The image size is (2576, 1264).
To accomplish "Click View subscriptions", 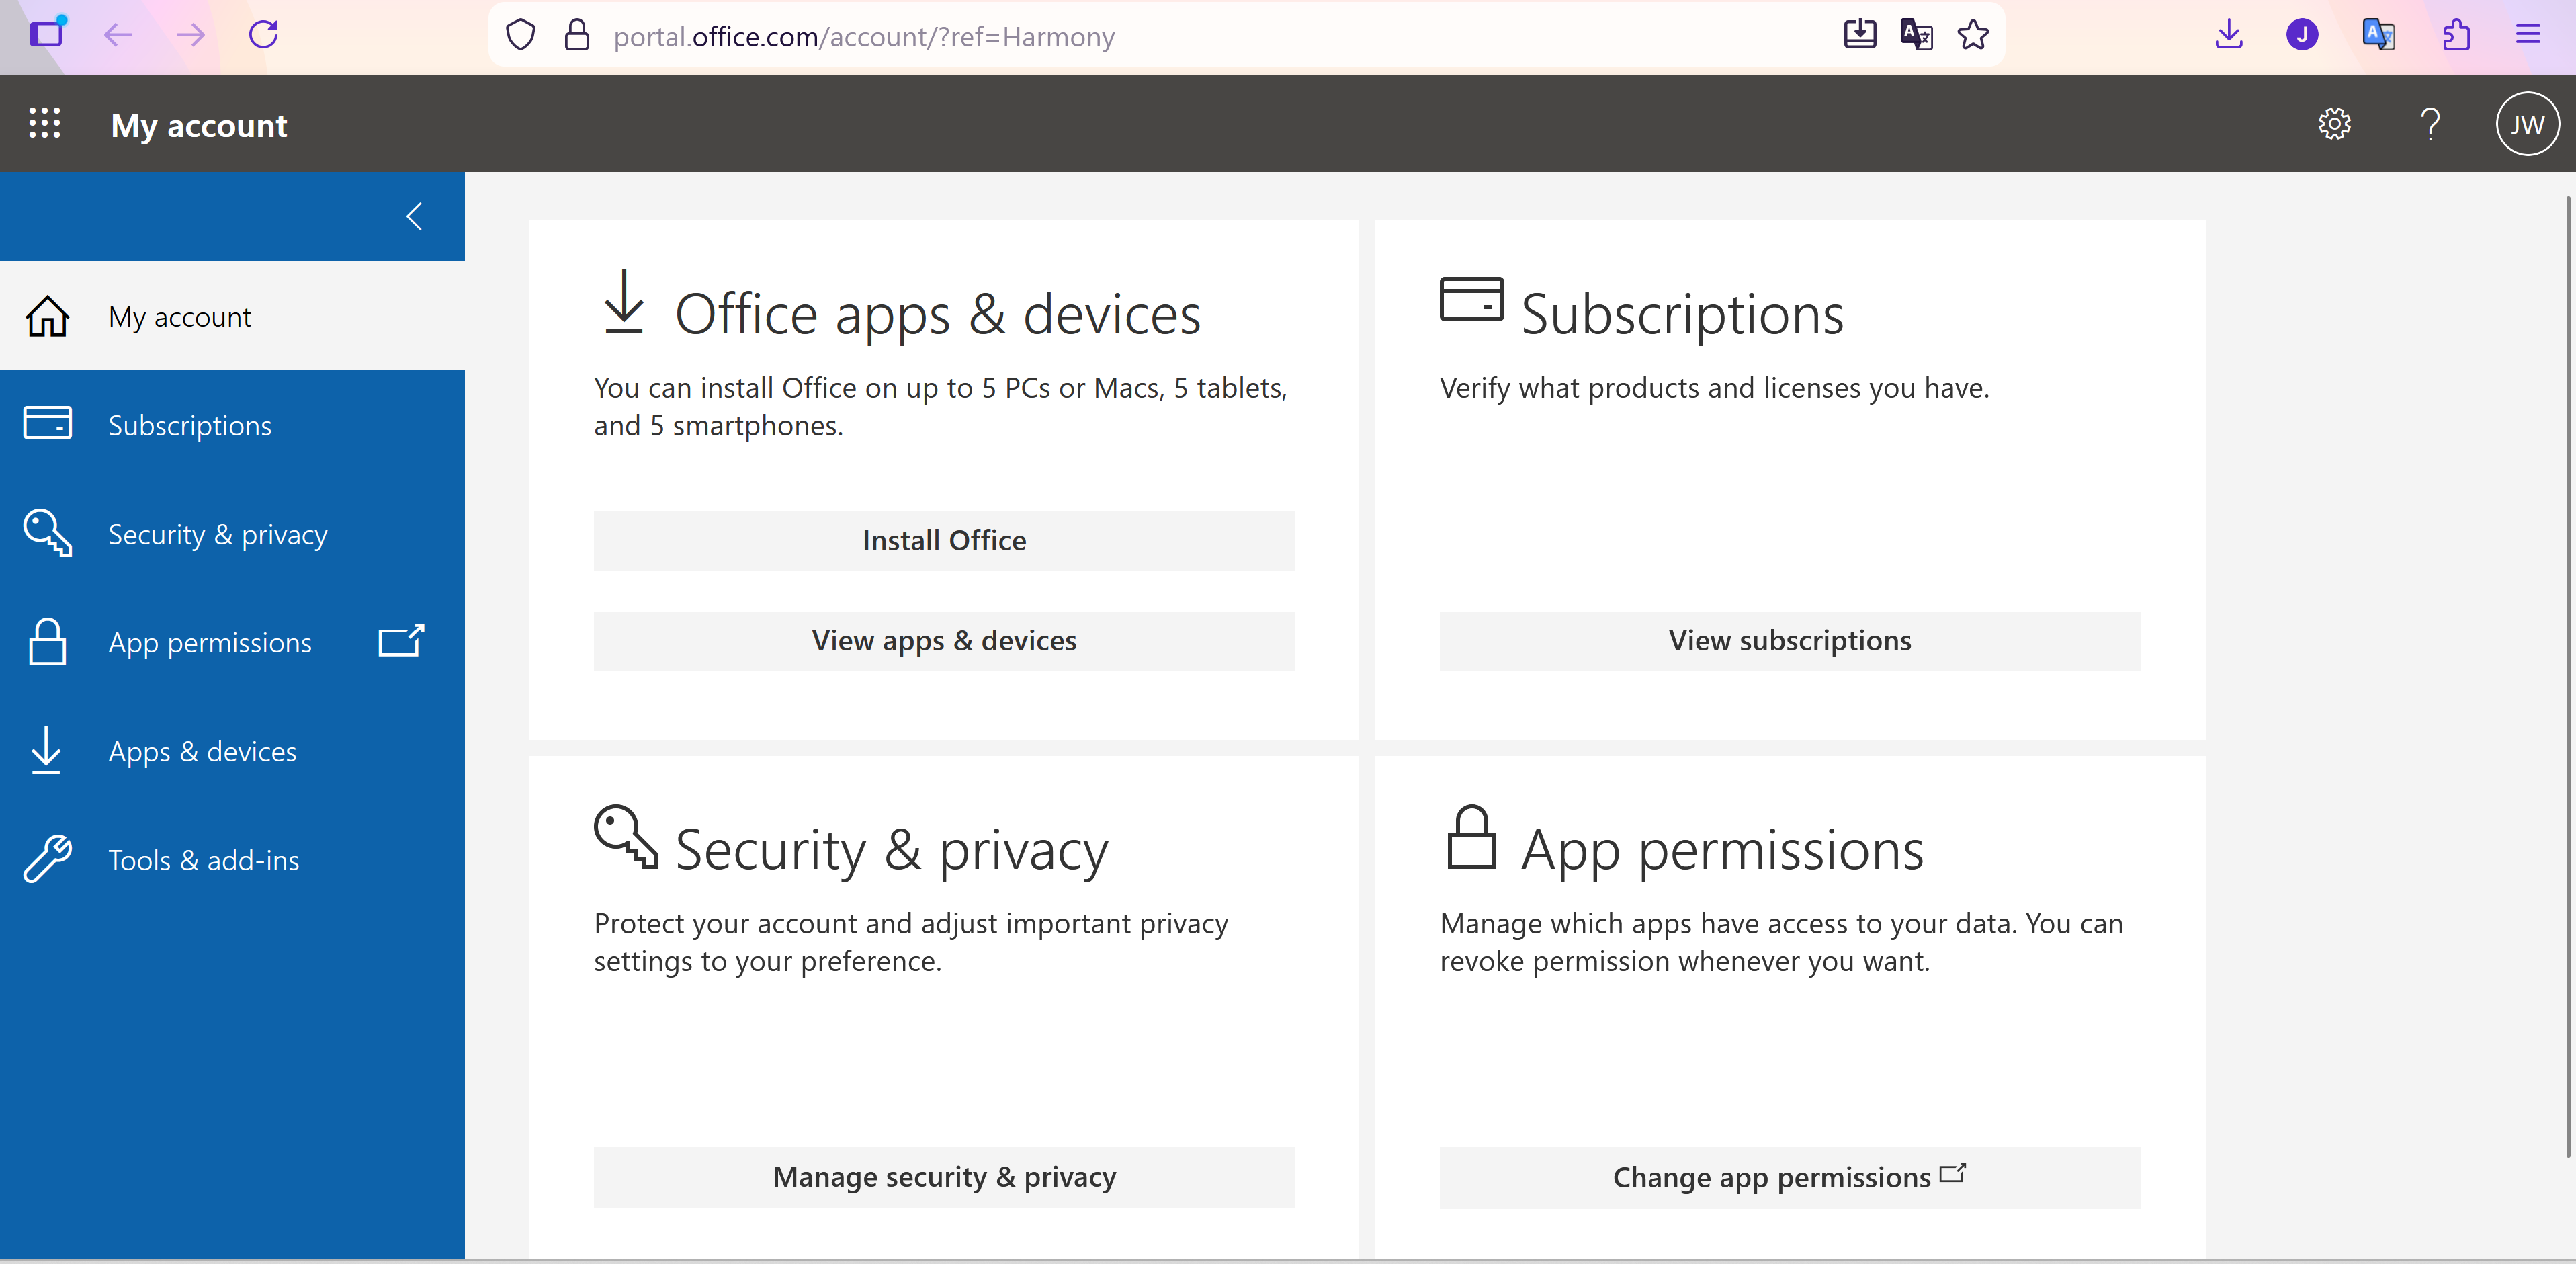I will 1789,641.
